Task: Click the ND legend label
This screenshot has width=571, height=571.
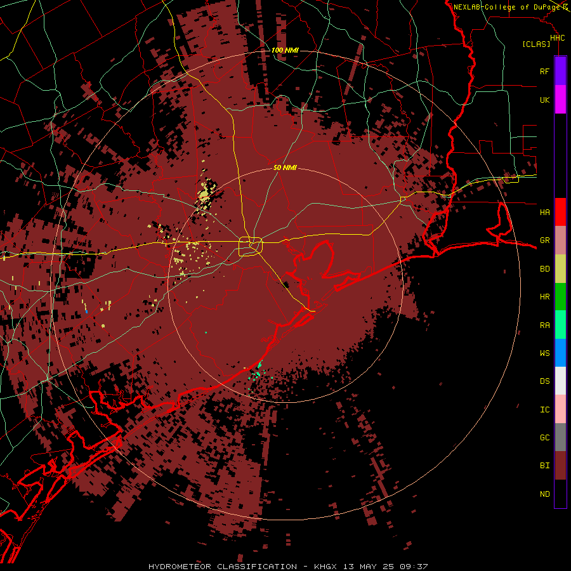Action: click(544, 494)
